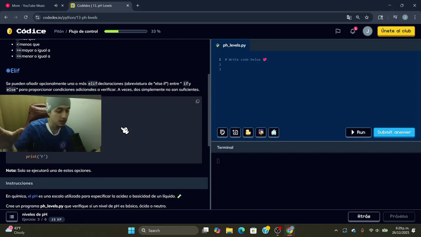The width and height of the screenshot is (421, 237).
Task: Open a new browser tab
Action: pyautogui.click(x=137, y=6)
